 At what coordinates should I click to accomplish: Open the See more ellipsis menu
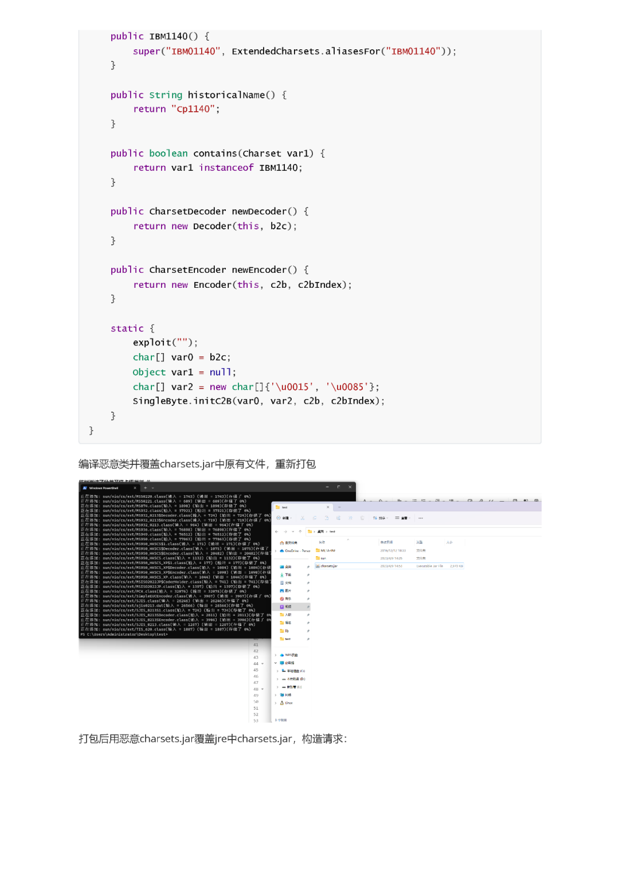point(421,518)
